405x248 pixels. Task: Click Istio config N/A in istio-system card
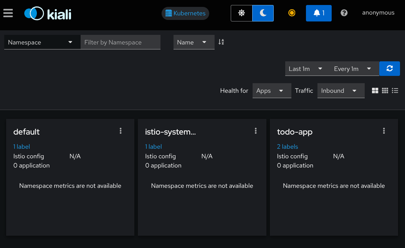coord(207,156)
